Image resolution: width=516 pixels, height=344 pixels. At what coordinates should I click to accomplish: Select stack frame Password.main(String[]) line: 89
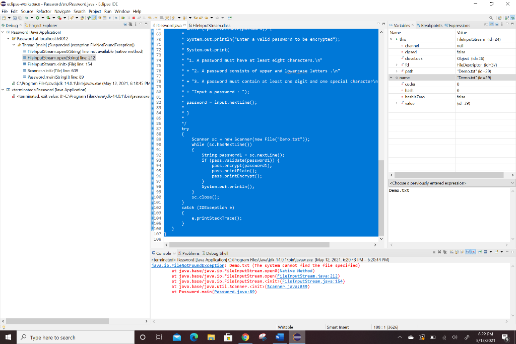coord(53,77)
